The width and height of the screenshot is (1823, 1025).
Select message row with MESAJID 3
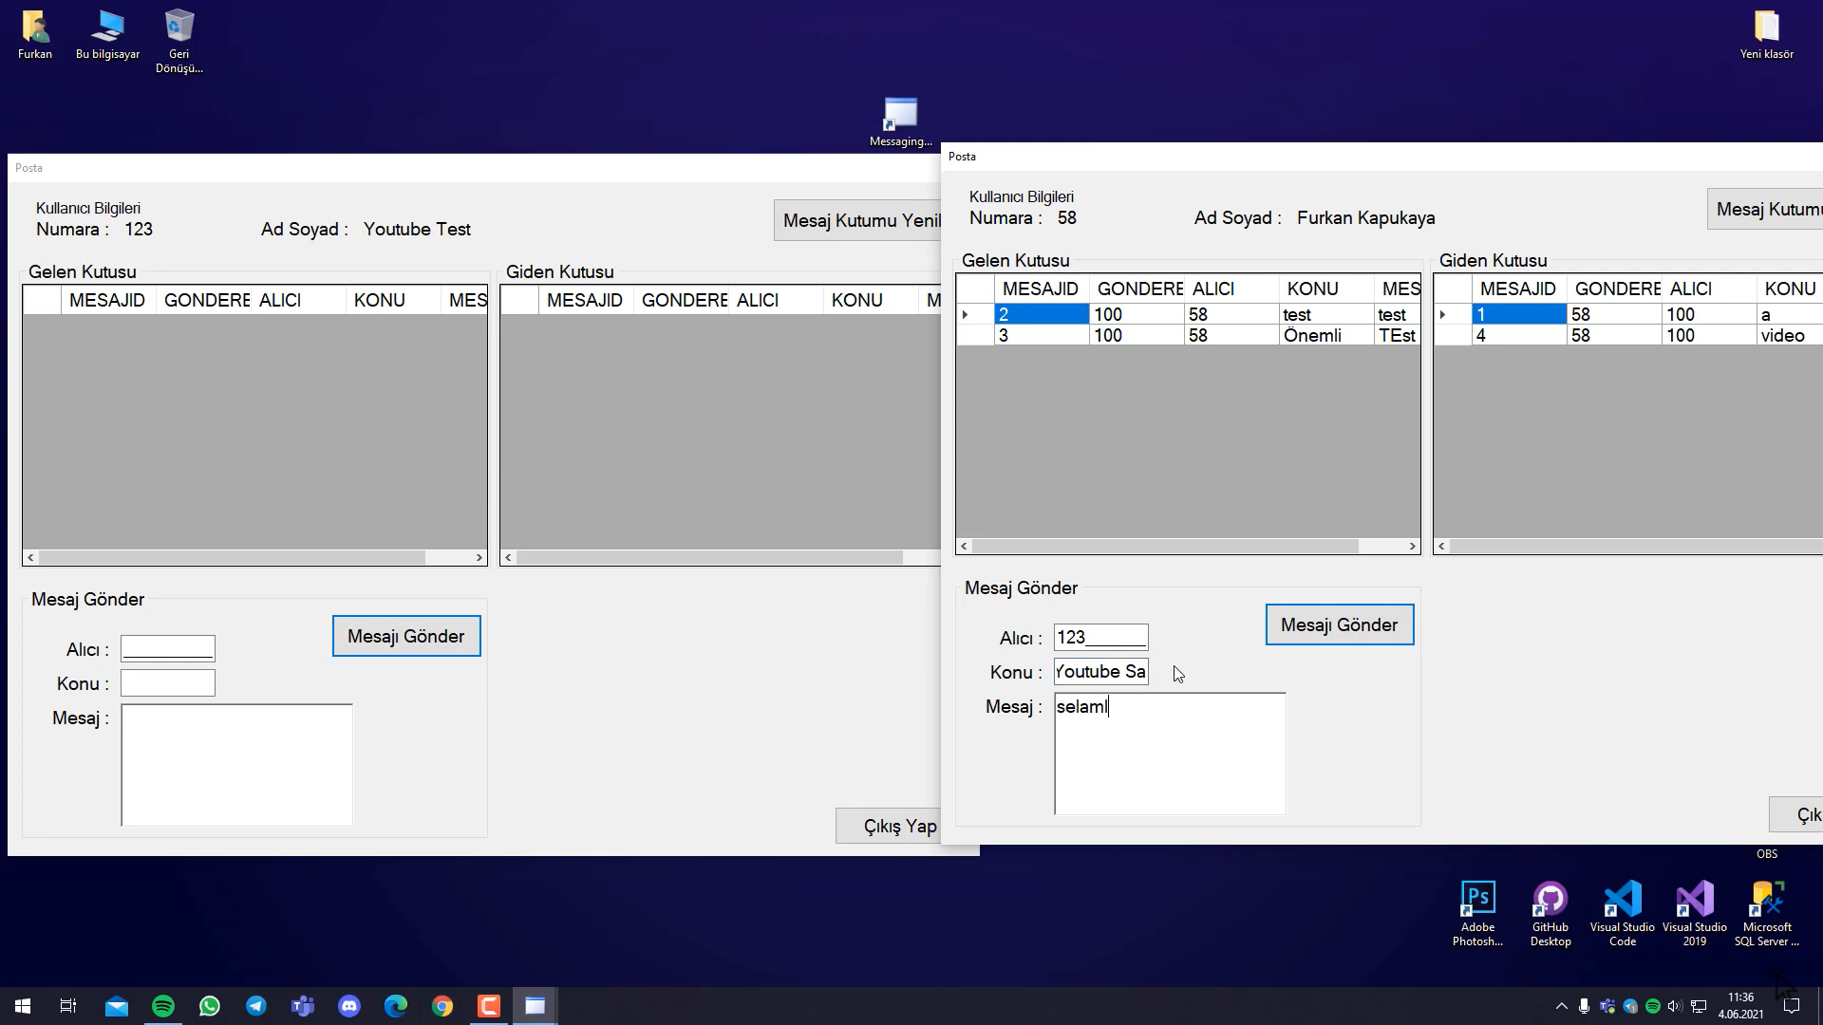[x=1041, y=336]
